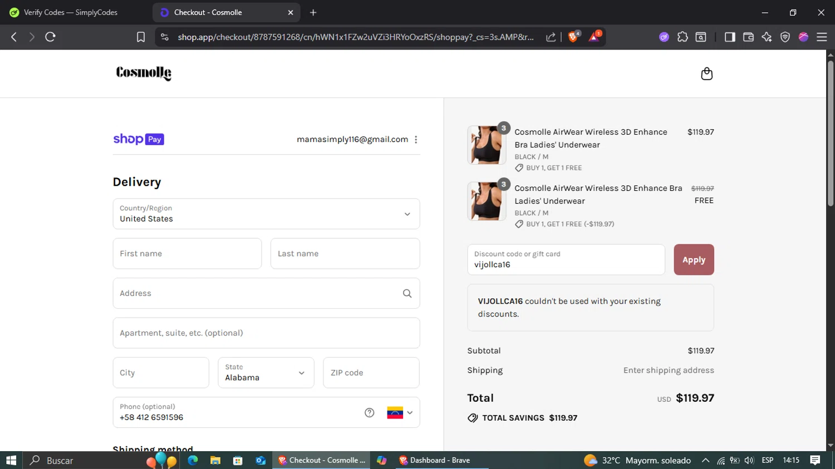This screenshot has height=469, width=835.
Task: Go forward to the next page
Action: pyautogui.click(x=32, y=37)
